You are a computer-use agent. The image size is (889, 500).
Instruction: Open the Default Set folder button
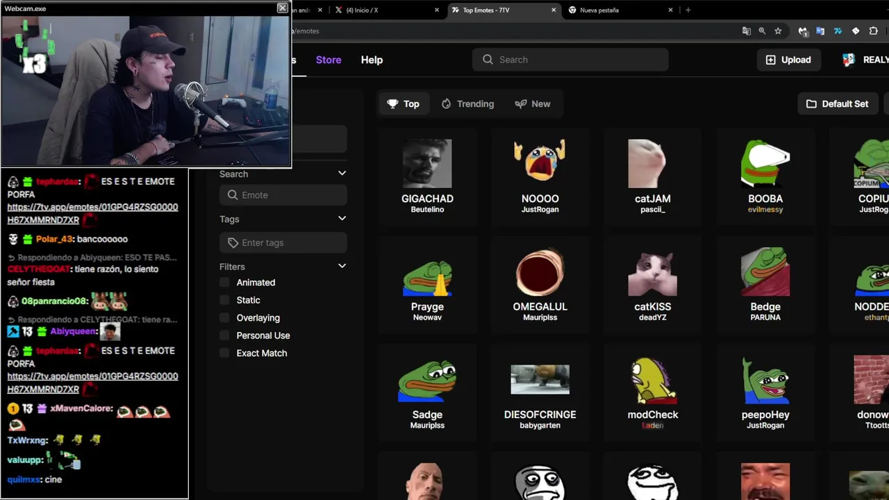point(837,103)
